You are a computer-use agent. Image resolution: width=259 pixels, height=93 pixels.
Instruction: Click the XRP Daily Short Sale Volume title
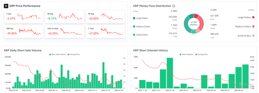click(x=23, y=50)
